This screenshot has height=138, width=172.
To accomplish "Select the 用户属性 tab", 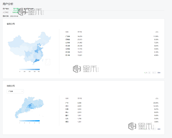I will pyautogui.click(x=16, y=9).
